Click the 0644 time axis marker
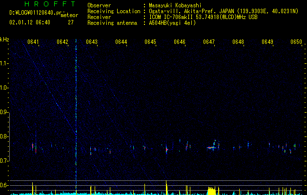Screen dimensions: 307x195 click(x=121, y=42)
